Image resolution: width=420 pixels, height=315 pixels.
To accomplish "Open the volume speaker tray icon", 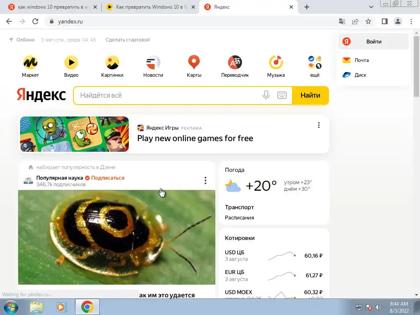I will tap(379, 307).
